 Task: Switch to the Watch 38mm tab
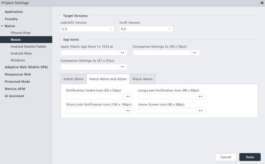tap(74, 79)
